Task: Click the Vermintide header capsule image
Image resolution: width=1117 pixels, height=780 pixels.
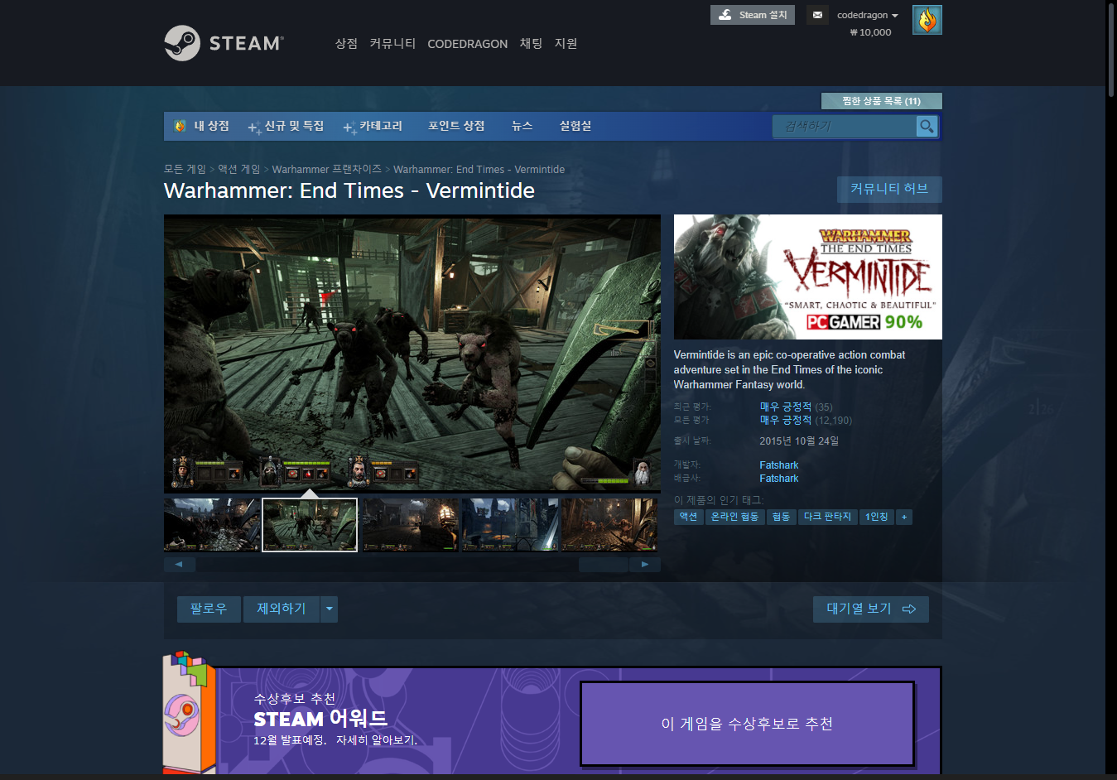Action: point(808,277)
